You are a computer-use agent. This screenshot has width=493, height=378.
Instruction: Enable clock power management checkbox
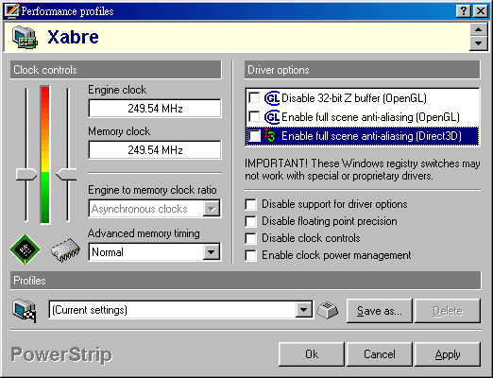click(250, 255)
